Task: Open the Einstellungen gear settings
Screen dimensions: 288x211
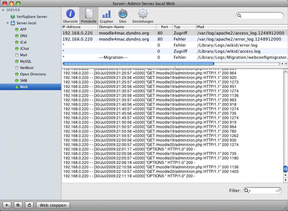Action: pos(143,15)
